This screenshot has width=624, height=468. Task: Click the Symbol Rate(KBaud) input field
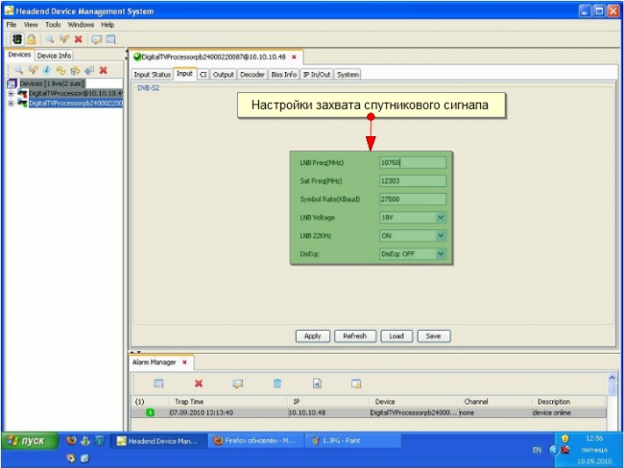click(x=413, y=199)
